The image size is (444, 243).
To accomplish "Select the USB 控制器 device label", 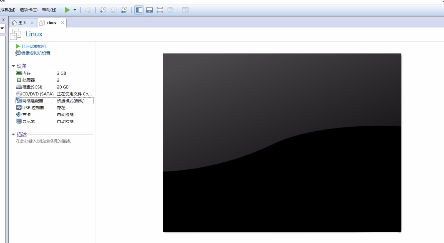I will click(x=33, y=108).
